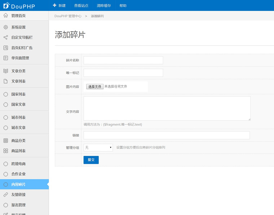Click the share icon for 自定义导航栏

6,38
